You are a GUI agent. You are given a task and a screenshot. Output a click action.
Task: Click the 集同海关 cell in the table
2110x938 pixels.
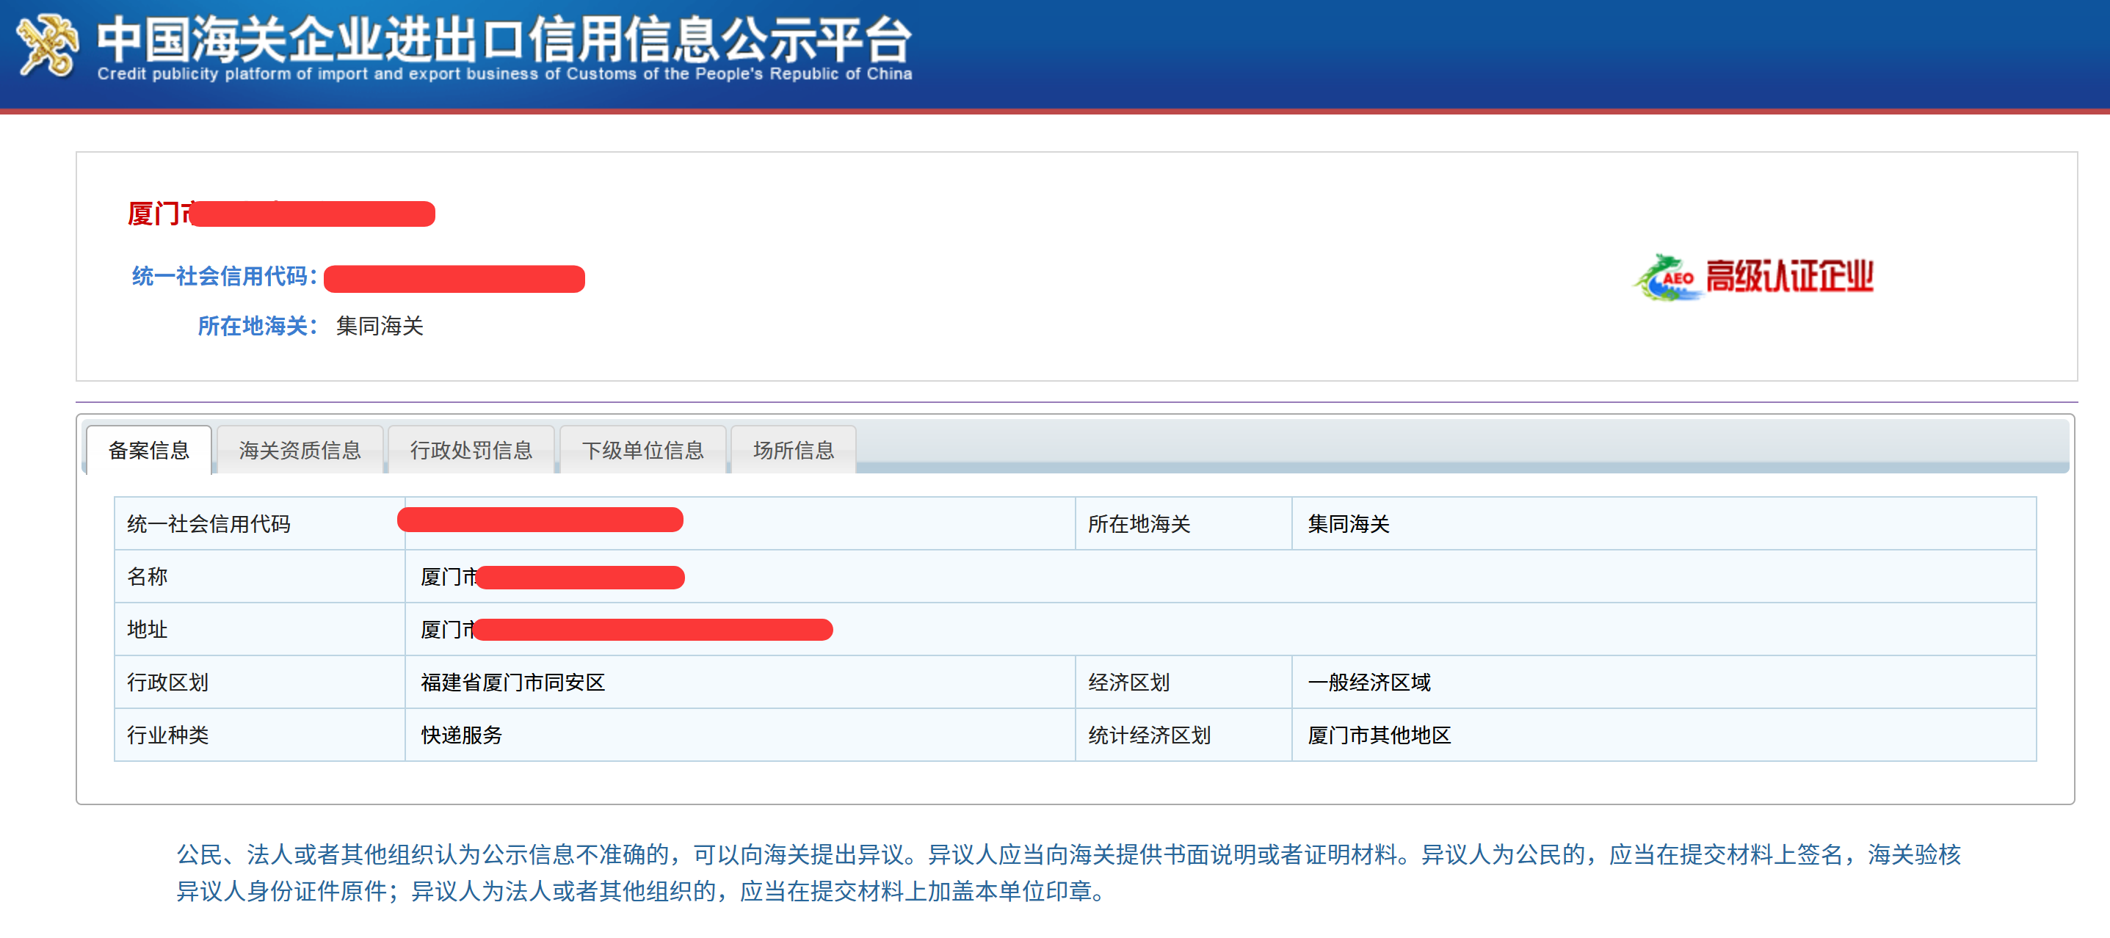[1348, 524]
